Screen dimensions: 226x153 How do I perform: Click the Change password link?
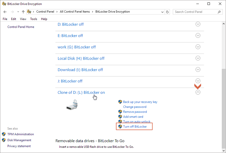click(x=135, y=107)
